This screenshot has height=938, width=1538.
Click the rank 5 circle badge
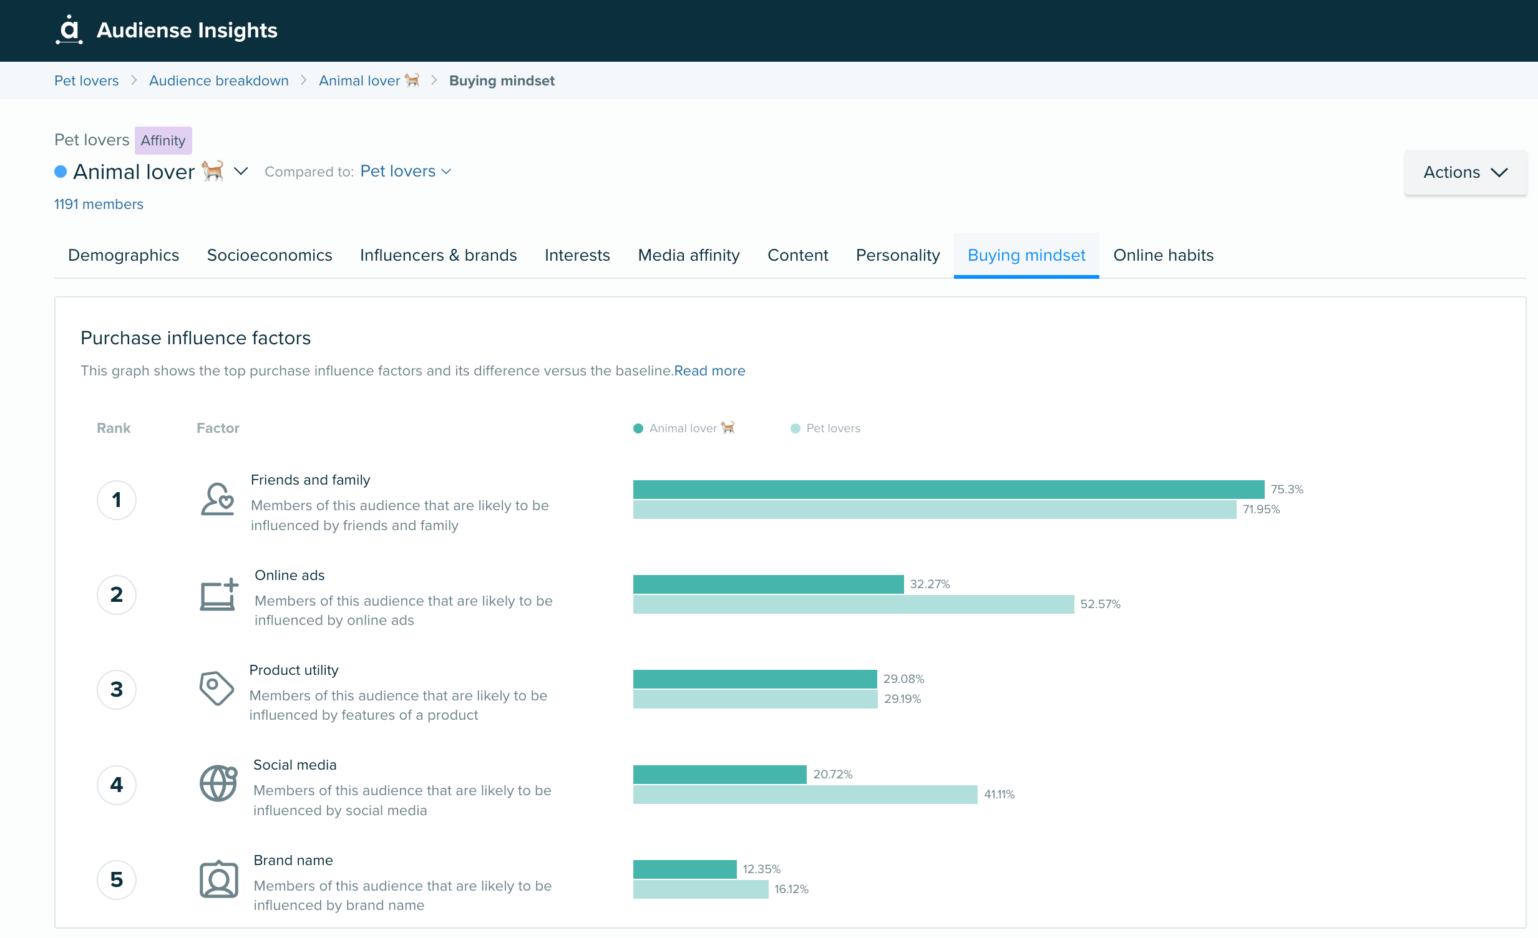point(116,879)
